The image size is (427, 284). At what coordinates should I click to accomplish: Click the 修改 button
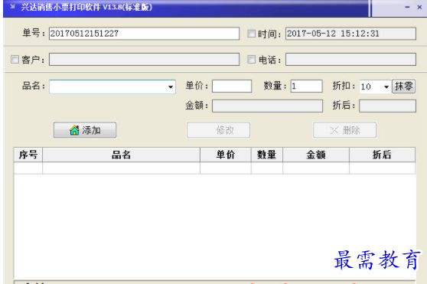point(218,130)
